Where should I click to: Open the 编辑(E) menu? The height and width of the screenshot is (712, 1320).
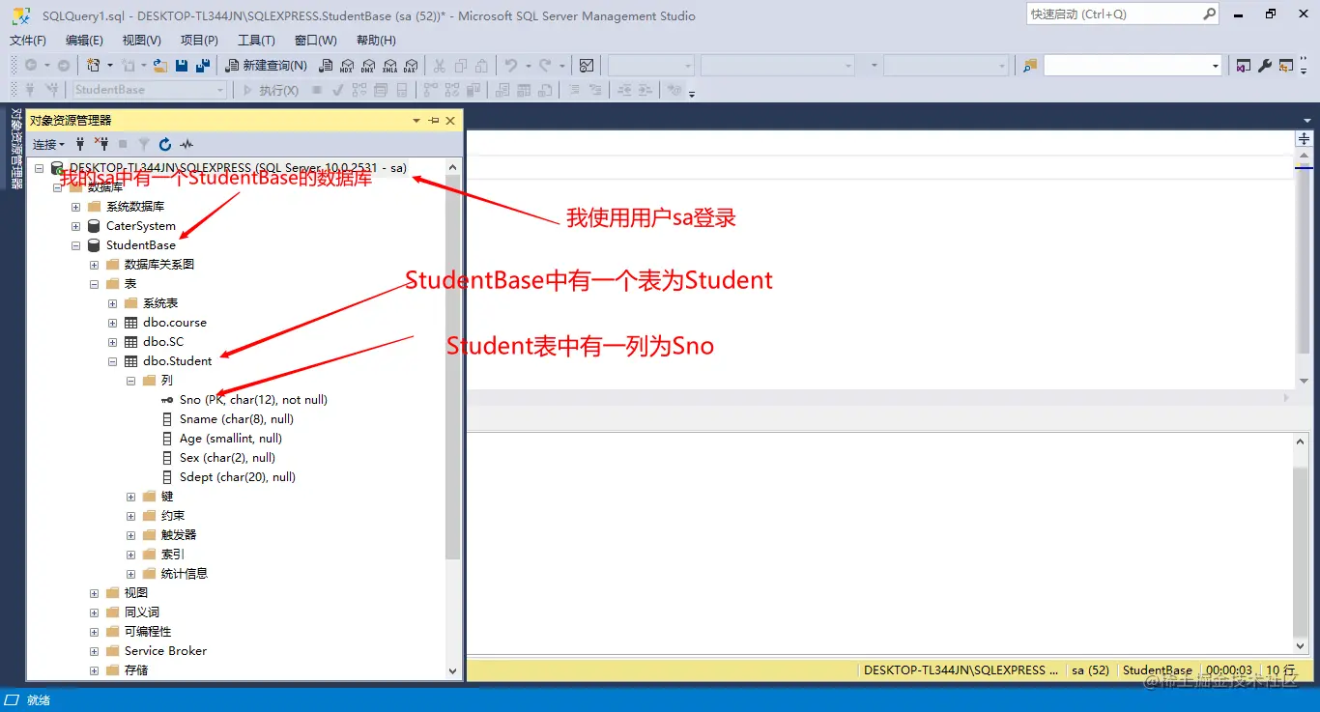84,41
